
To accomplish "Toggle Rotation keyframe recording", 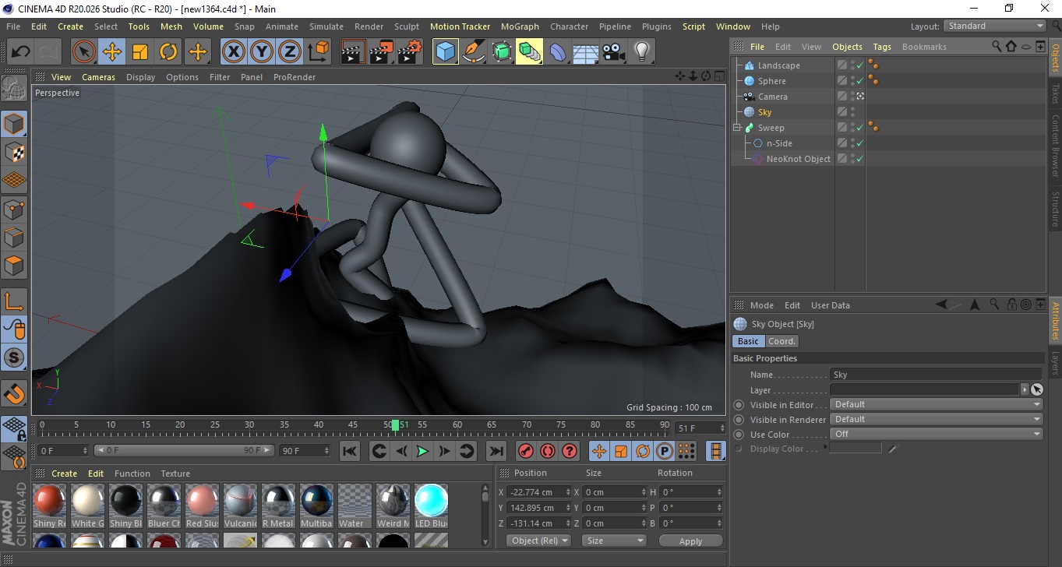I will 643,451.
